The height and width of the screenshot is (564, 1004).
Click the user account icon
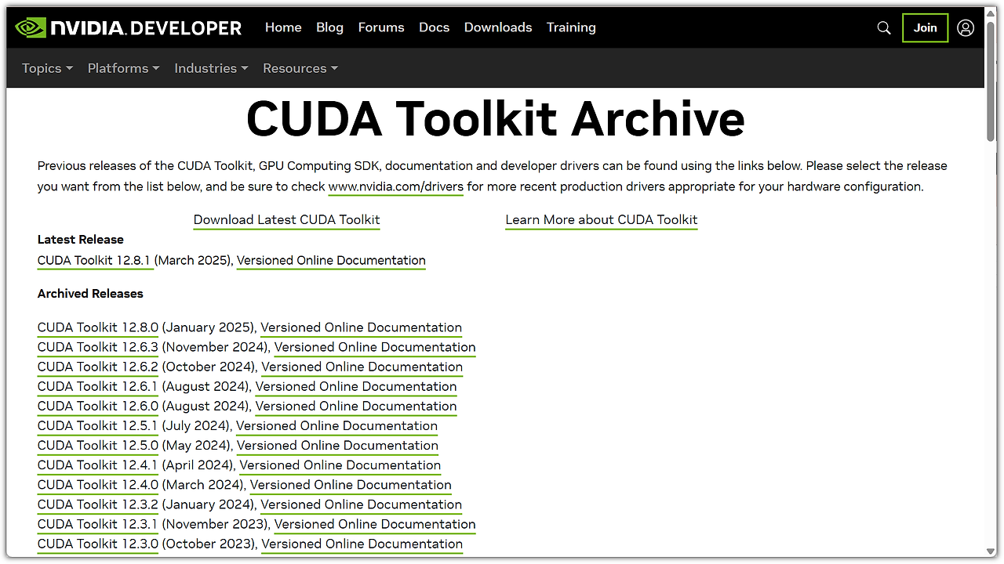966,27
